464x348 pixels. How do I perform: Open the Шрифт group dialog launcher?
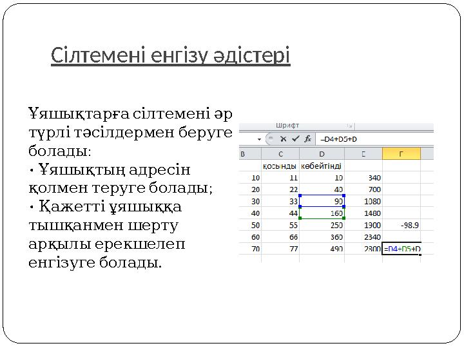point(350,126)
